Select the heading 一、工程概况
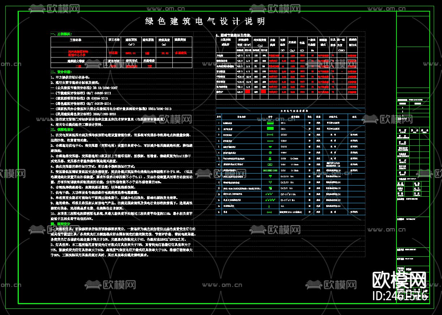The width and height of the screenshot is (442, 315). point(61,34)
